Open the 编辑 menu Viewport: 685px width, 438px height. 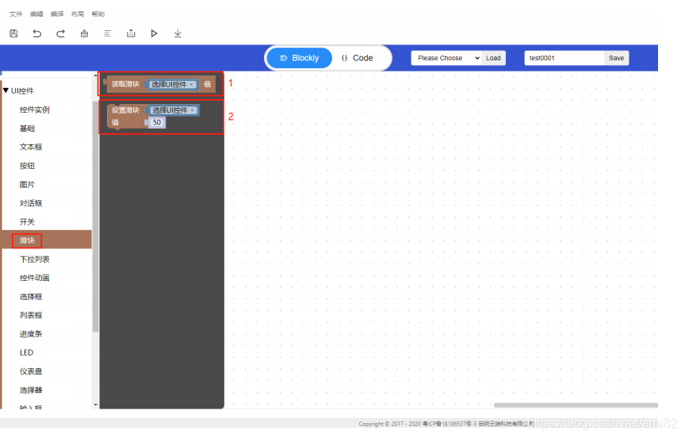pos(36,14)
